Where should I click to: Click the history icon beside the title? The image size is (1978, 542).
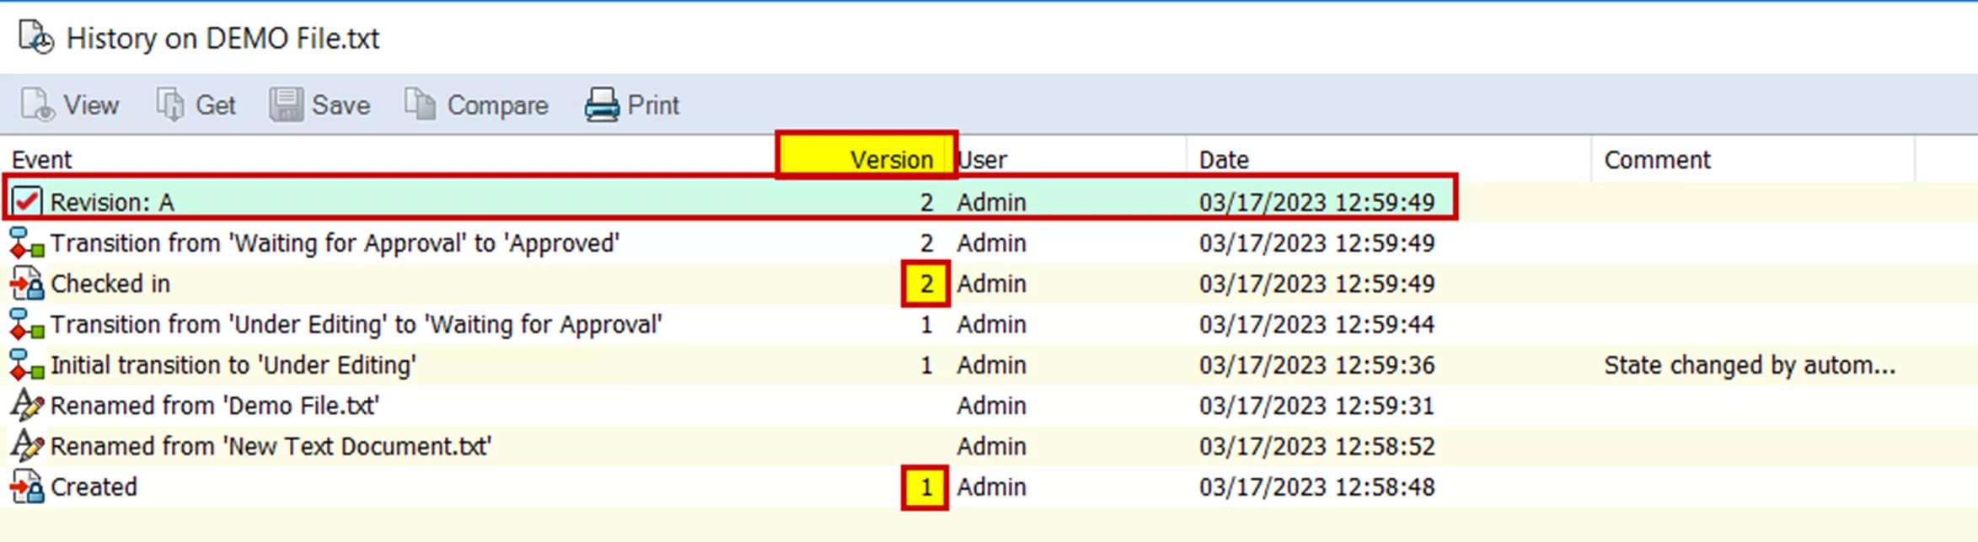tap(36, 38)
